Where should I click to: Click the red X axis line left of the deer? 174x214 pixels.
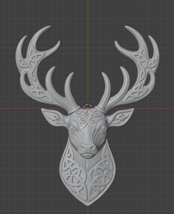click(x=21, y=108)
